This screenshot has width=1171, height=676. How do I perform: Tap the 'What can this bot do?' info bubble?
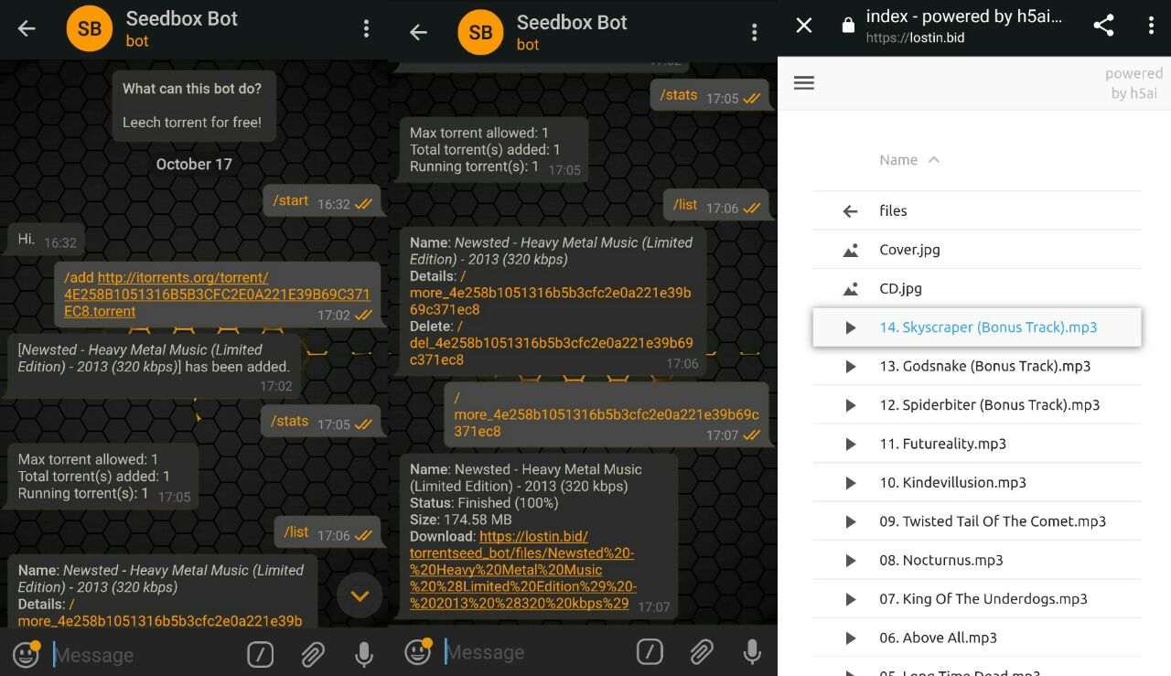coord(192,105)
